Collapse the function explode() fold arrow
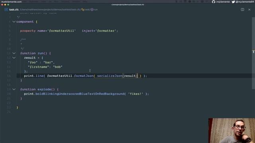Screen dimensions: 255x143 pos(14,89)
